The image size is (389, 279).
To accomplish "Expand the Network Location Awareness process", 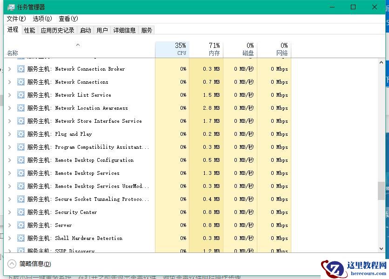I will click(x=9, y=108).
